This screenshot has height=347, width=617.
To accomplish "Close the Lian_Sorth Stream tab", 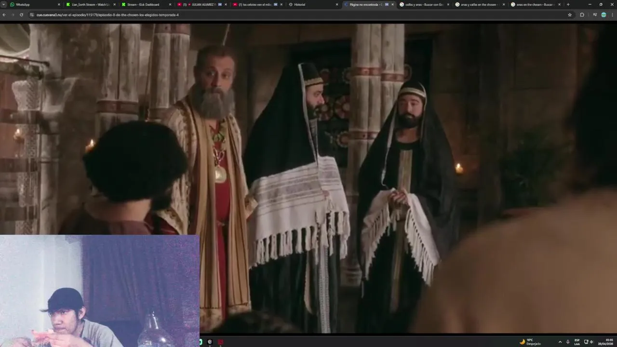I will 114,4.
